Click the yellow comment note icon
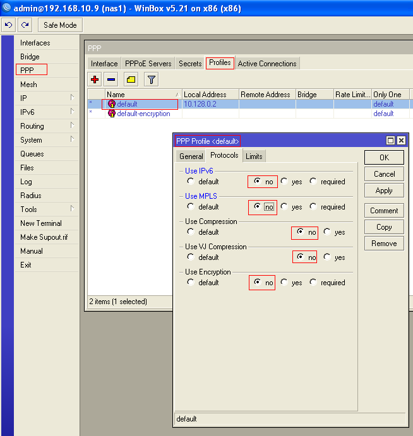The height and width of the screenshot is (436, 413). click(x=130, y=80)
